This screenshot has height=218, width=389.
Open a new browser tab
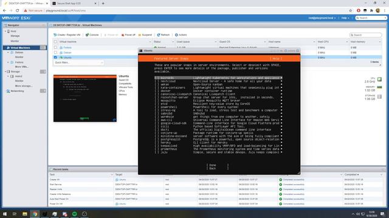[x=103, y=4]
